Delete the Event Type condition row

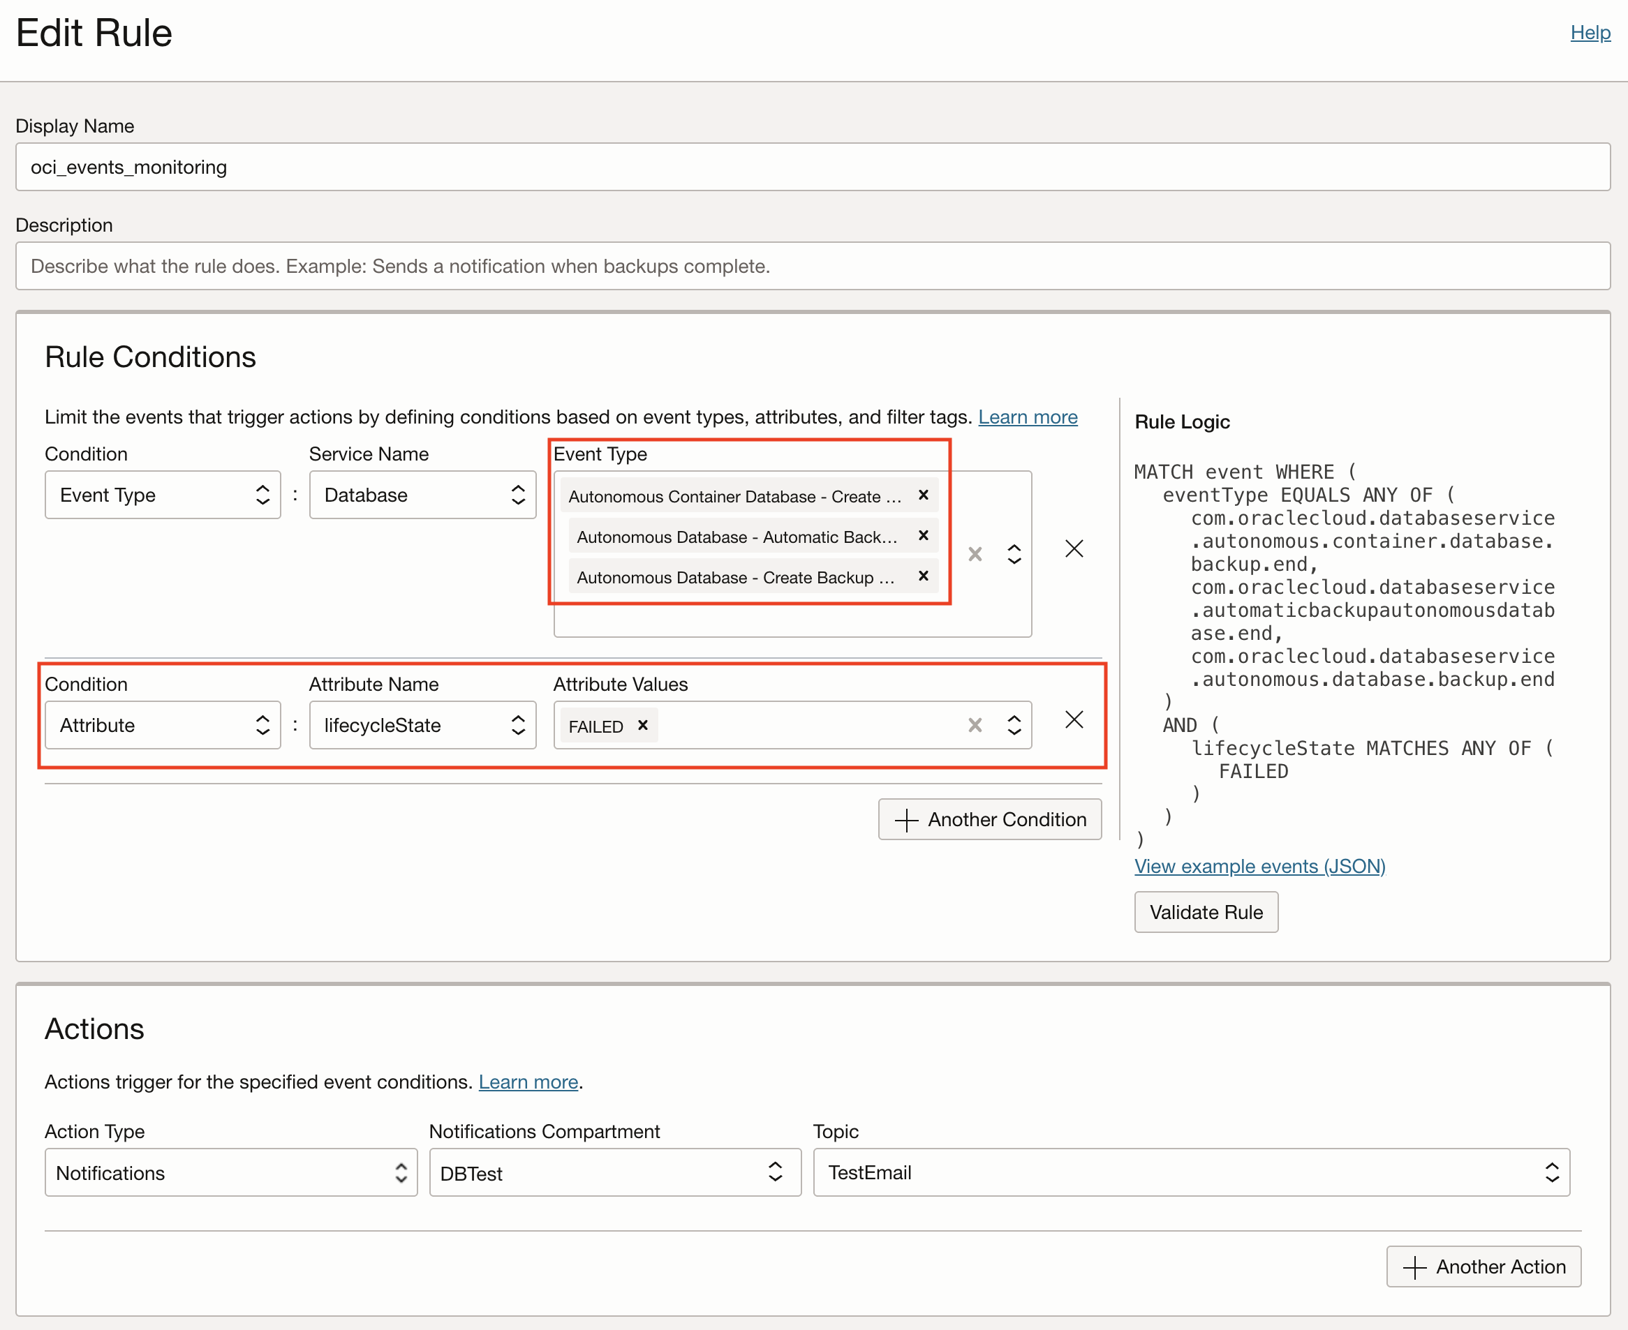click(x=1074, y=548)
